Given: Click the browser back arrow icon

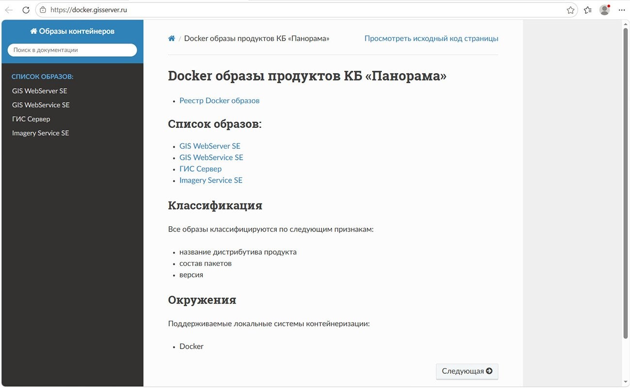Looking at the screenshot, I should point(9,10).
